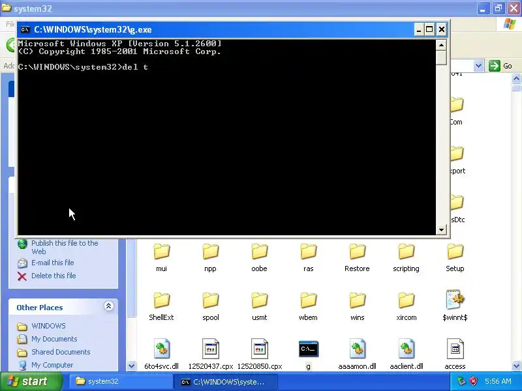Image resolution: width=522 pixels, height=391 pixels.
Task: Click the taskbar clock showing 5:56 AM
Action: [498, 381]
